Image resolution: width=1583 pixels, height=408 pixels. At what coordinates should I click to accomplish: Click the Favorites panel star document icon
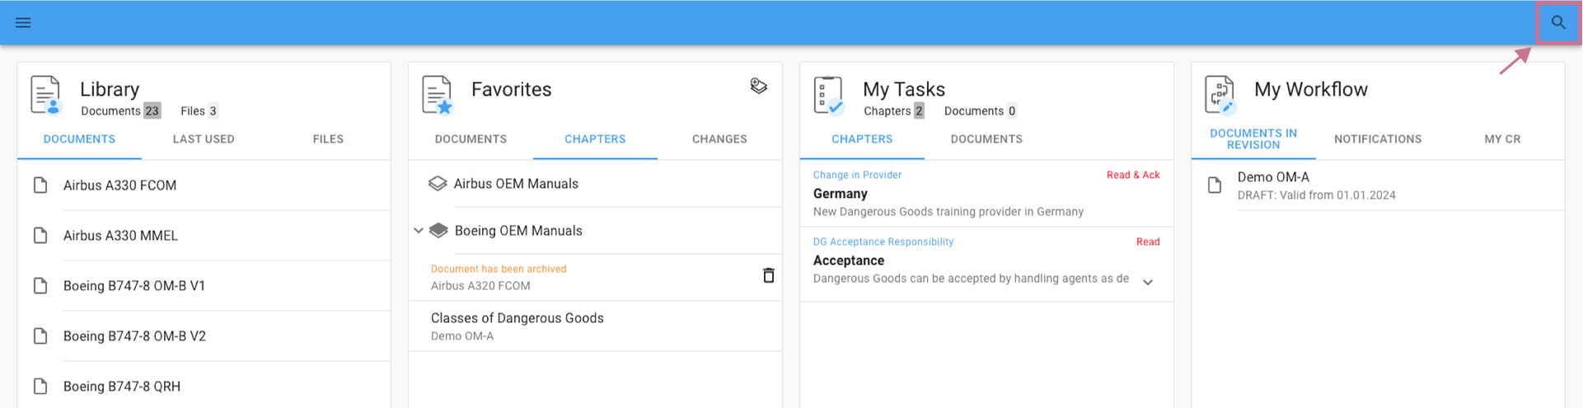(x=438, y=95)
